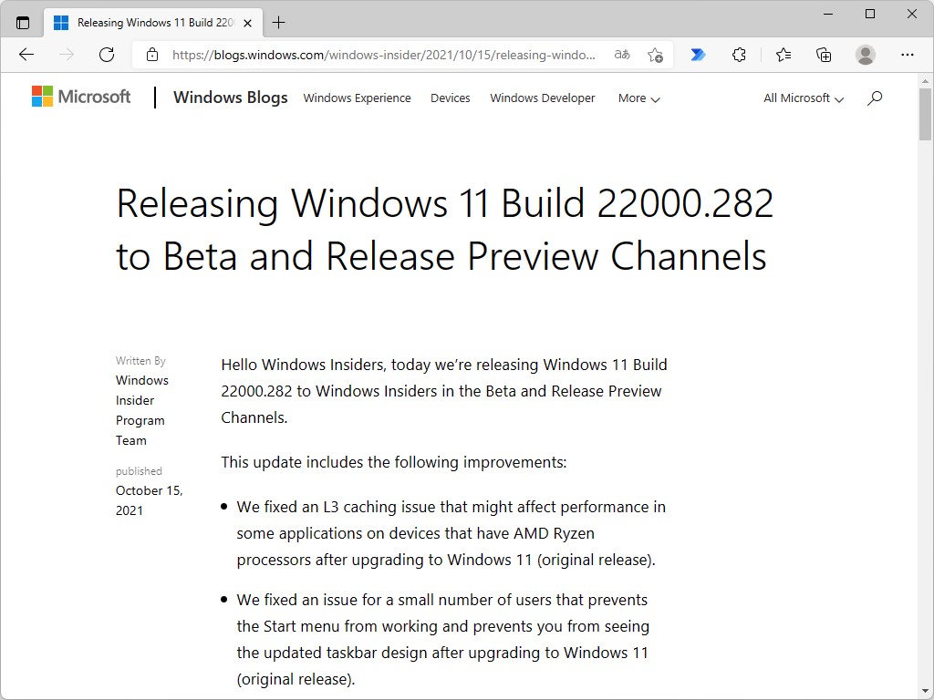Click inside the address bar
934x700 pixels.
click(383, 55)
